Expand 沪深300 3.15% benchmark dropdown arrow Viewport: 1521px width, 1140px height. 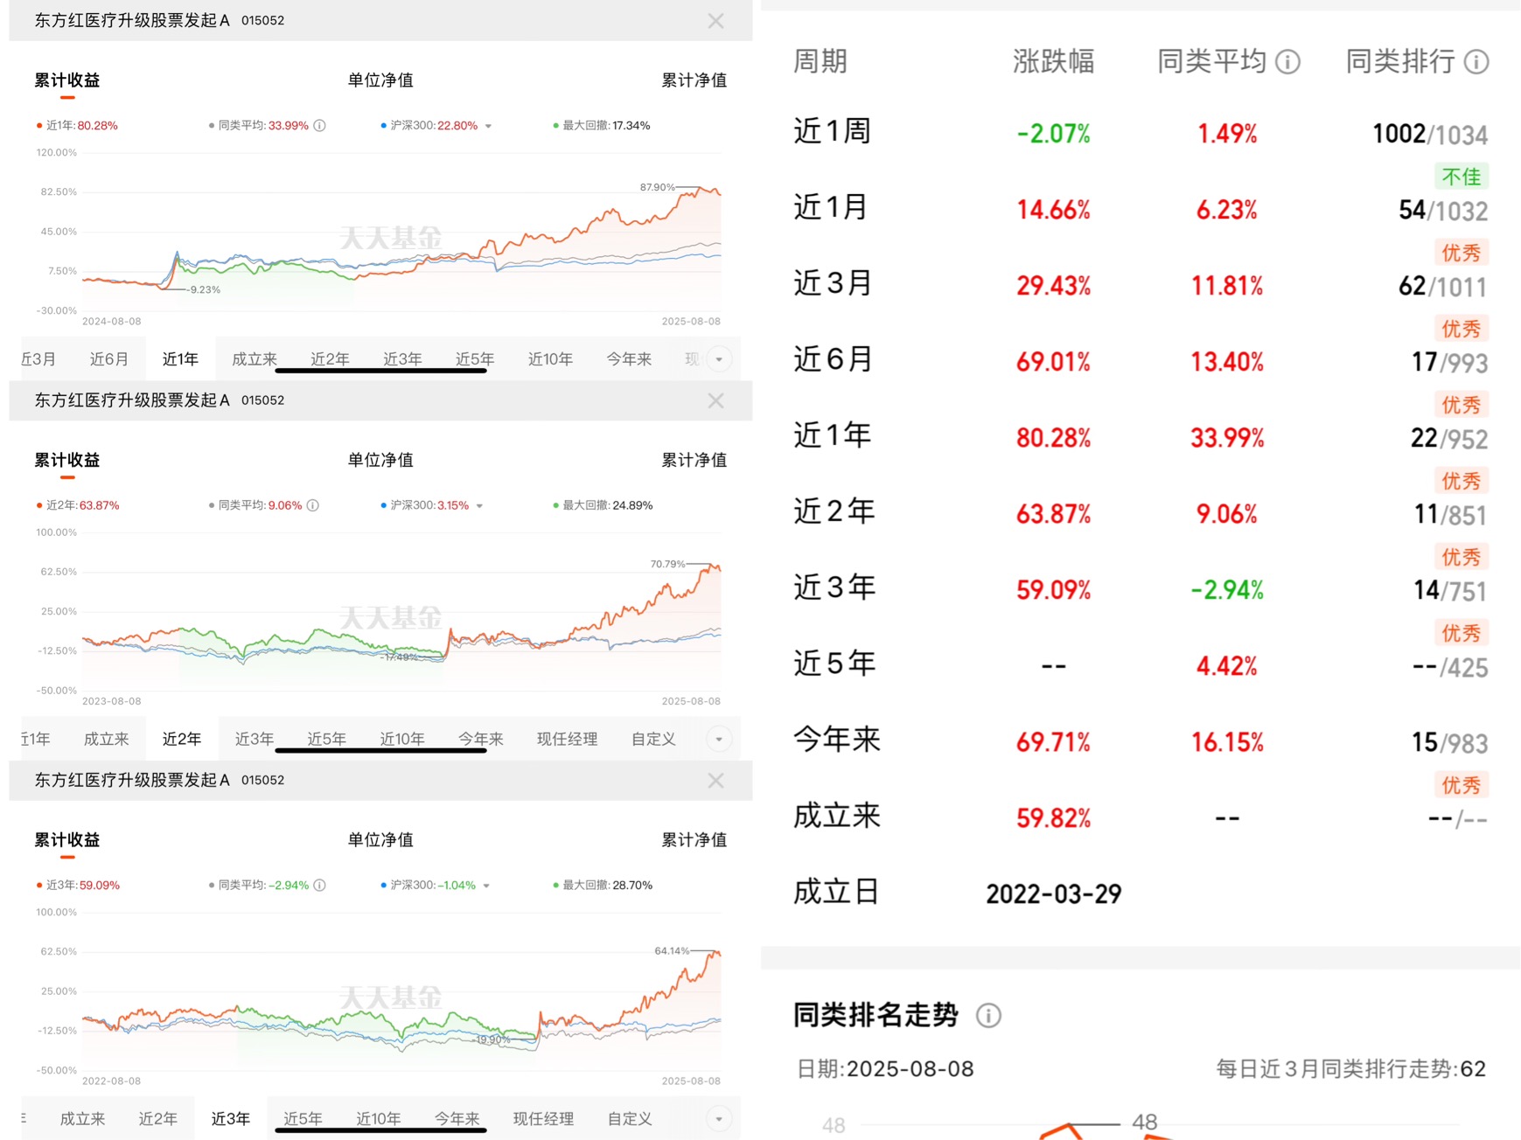pyautogui.click(x=479, y=506)
